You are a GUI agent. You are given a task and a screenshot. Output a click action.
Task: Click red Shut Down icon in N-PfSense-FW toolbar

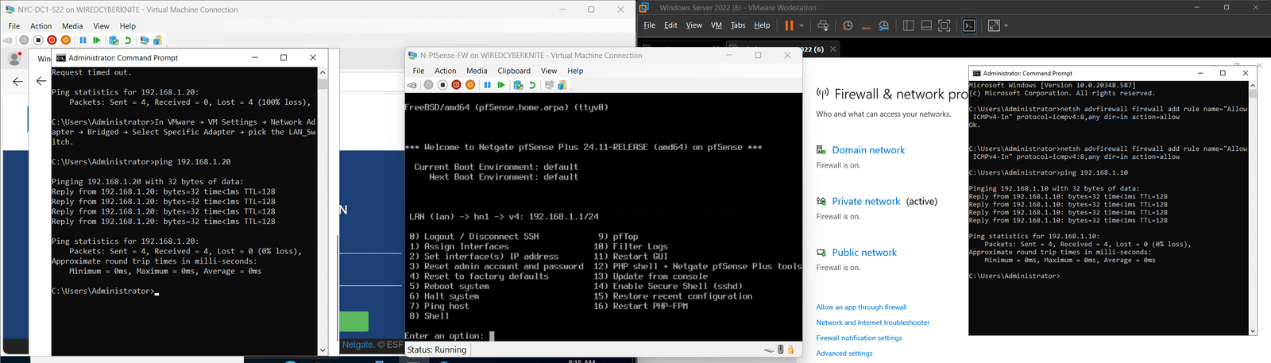click(456, 85)
